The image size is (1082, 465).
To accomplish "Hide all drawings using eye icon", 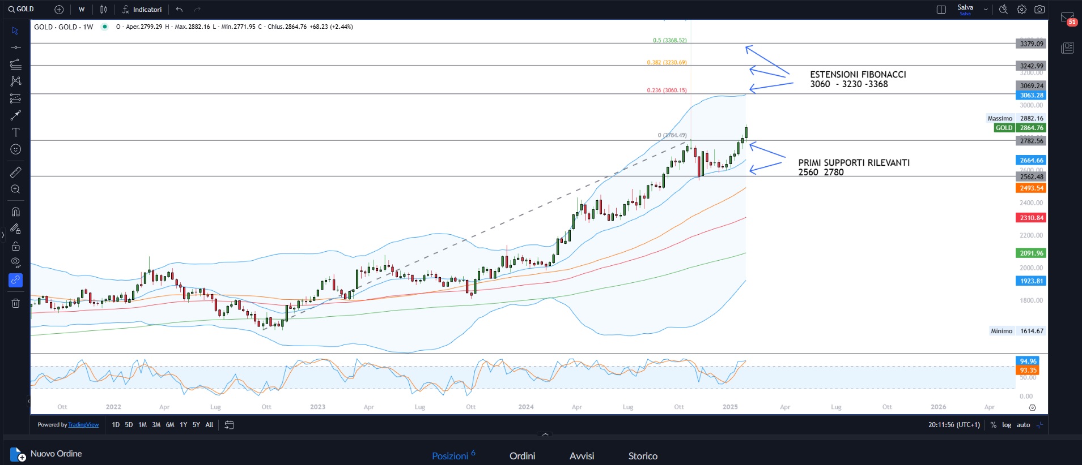I will (x=16, y=262).
